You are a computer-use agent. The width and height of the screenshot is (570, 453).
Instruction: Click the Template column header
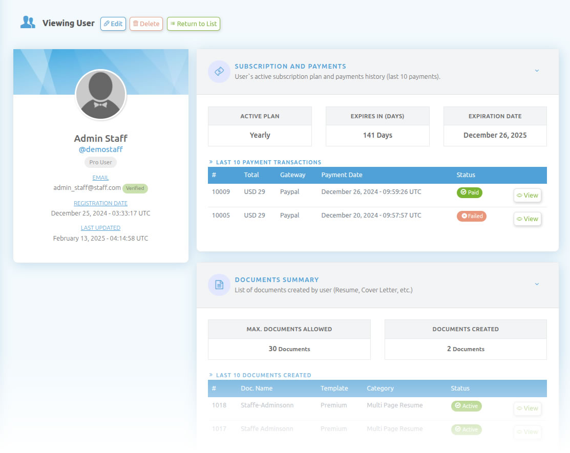tap(334, 389)
